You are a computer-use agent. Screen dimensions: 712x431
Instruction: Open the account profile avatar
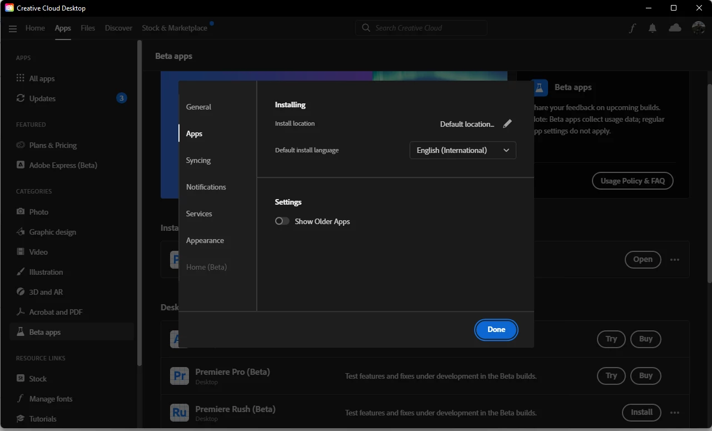698,28
